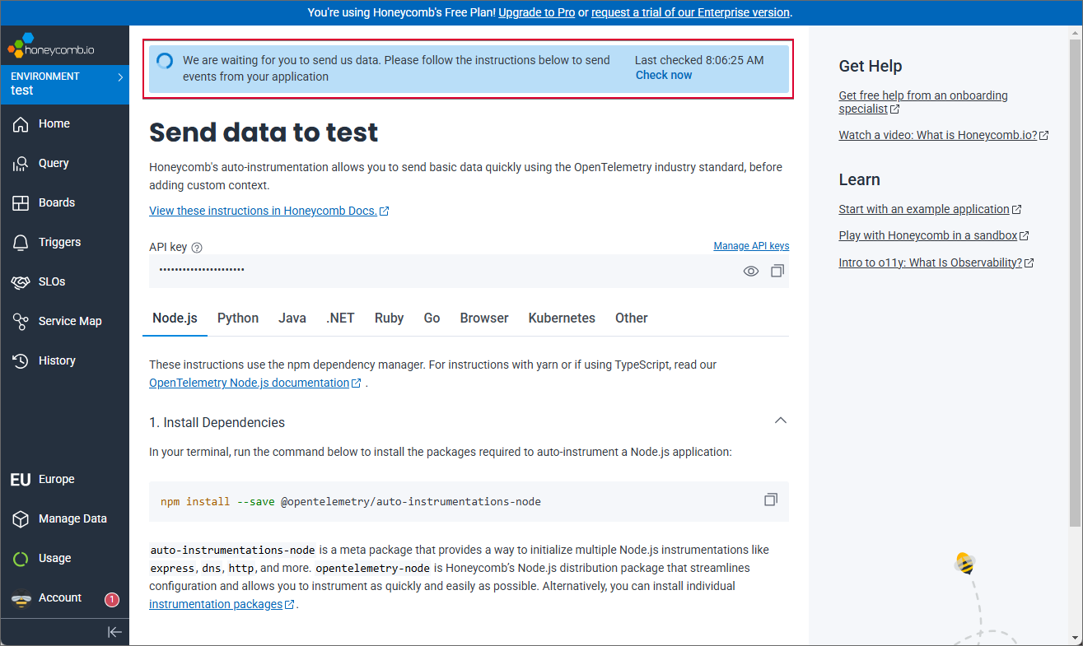Expand the ENVIRONMENT test selector
This screenshot has height=646, width=1083.
[64, 84]
